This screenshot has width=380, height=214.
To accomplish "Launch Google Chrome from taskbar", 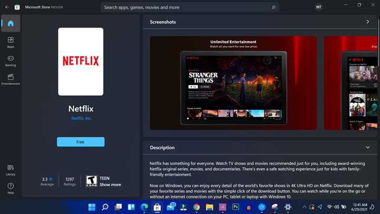I will pyautogui.click(x=196, y=207).
